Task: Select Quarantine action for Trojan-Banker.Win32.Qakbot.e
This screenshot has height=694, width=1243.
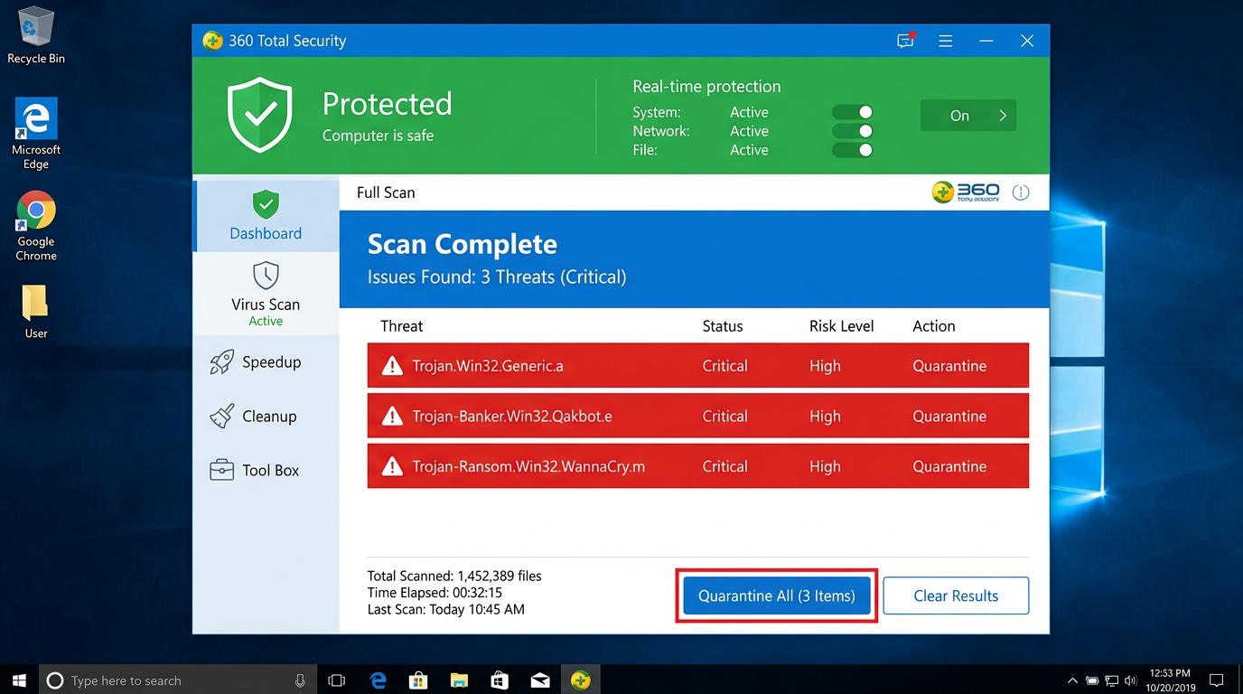Action: pyautogui.click(x=949, y=417)
